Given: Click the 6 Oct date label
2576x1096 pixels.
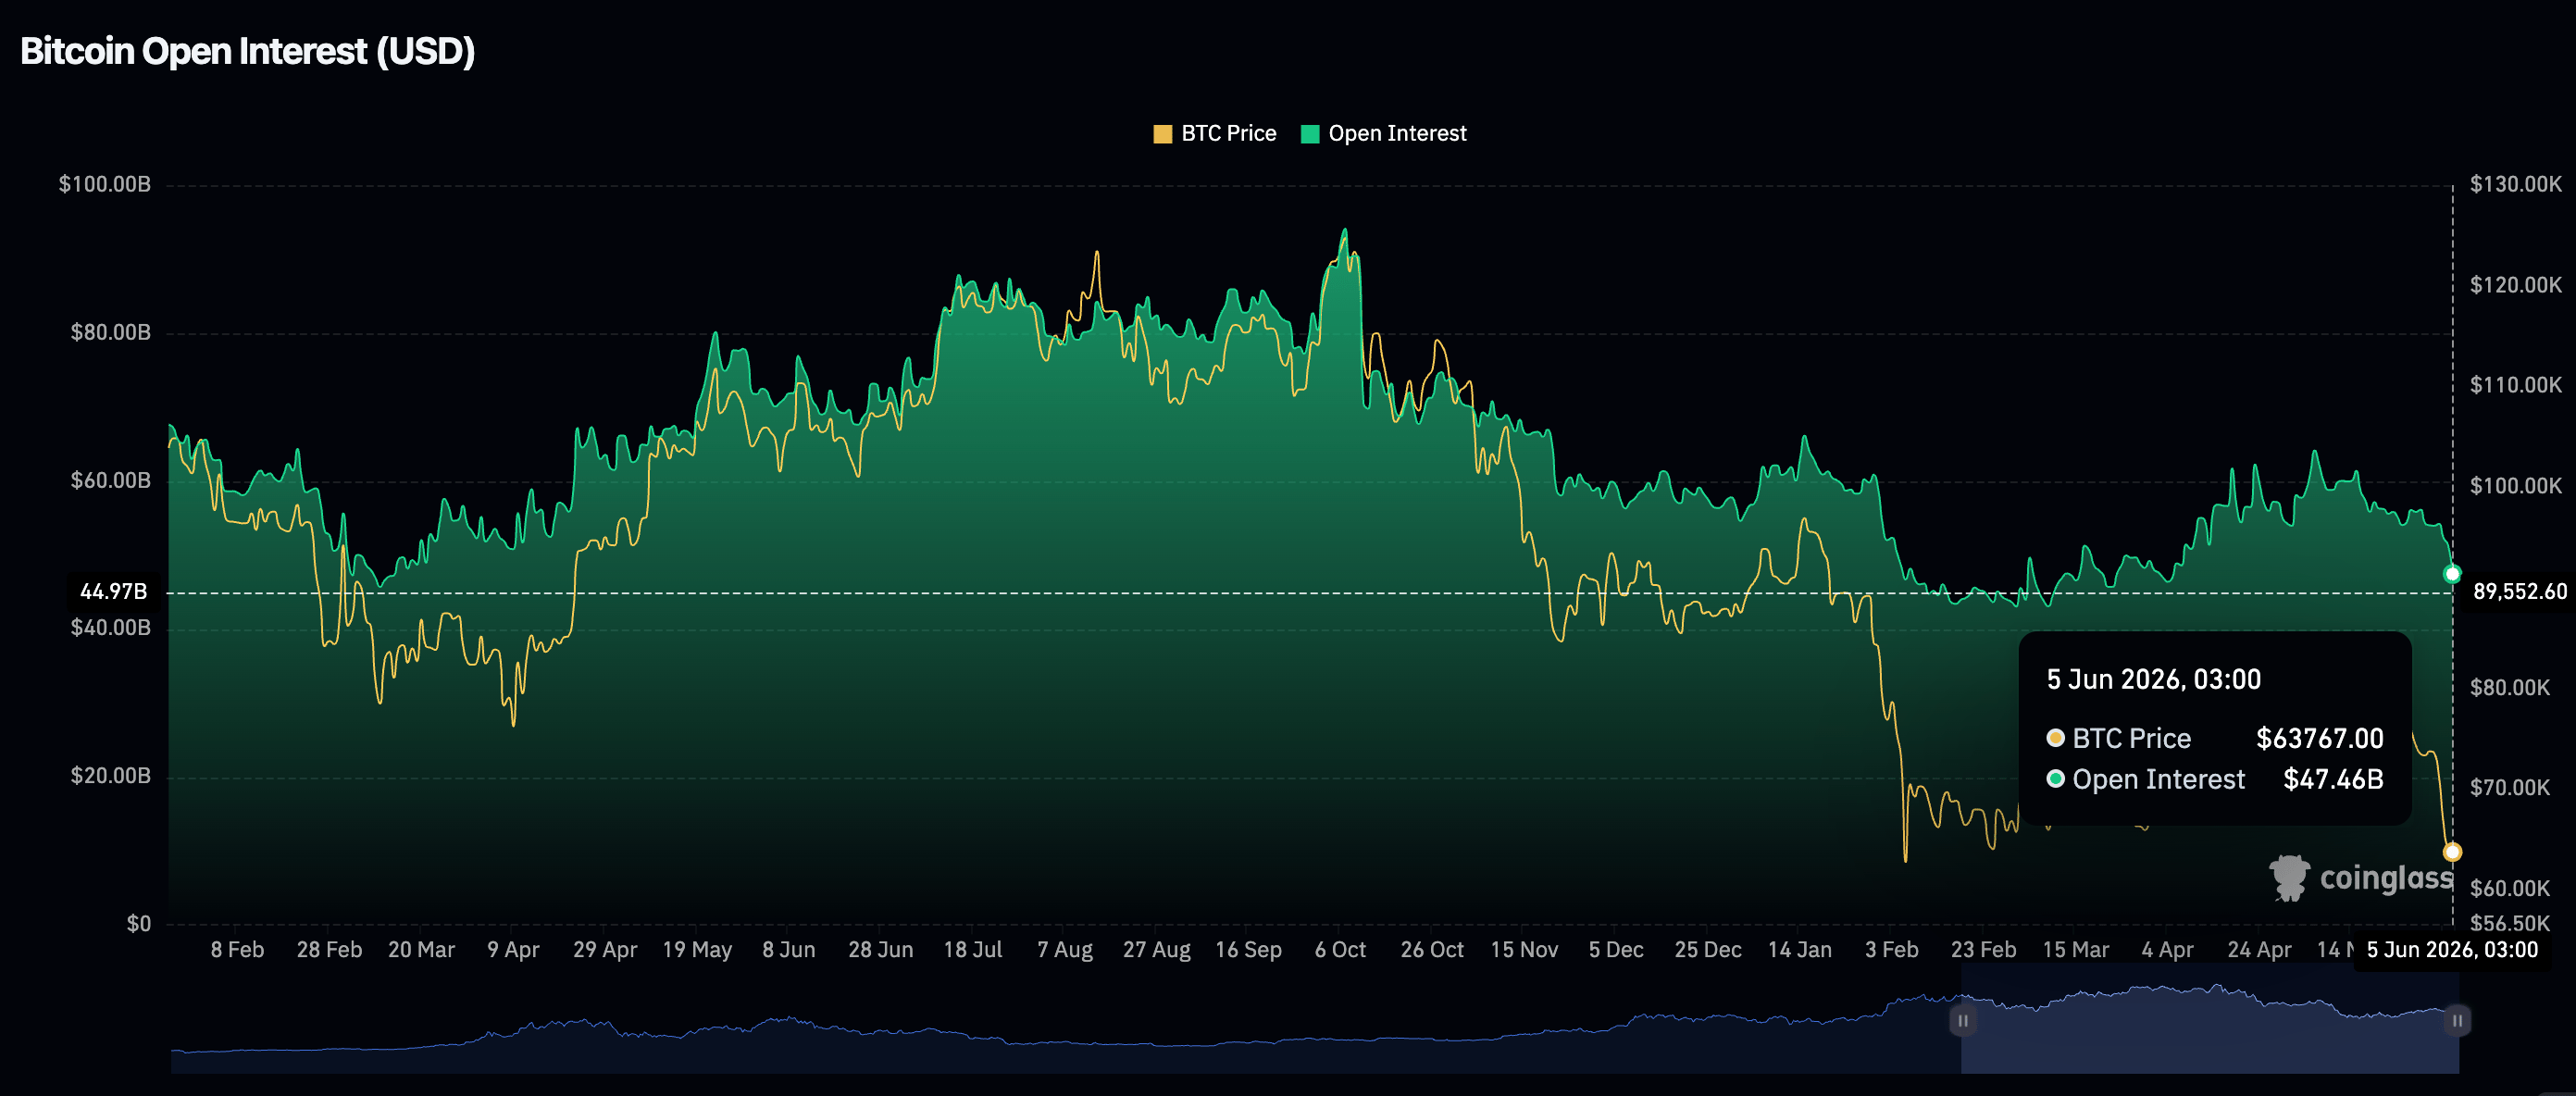Looking at the screenshot, I should click(1340, 950).
